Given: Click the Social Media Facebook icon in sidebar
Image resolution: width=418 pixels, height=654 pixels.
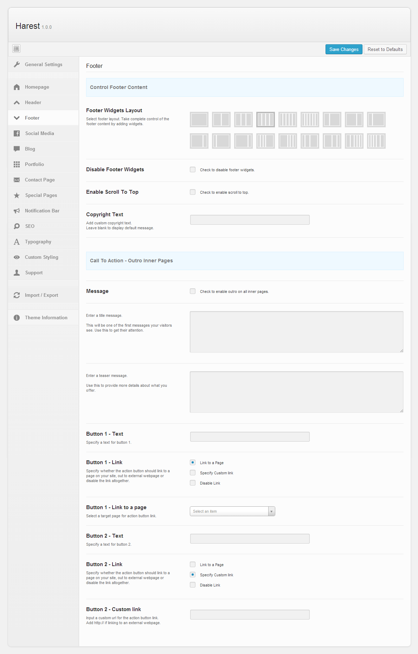Looking at the screenshot, I should (17, 134).
